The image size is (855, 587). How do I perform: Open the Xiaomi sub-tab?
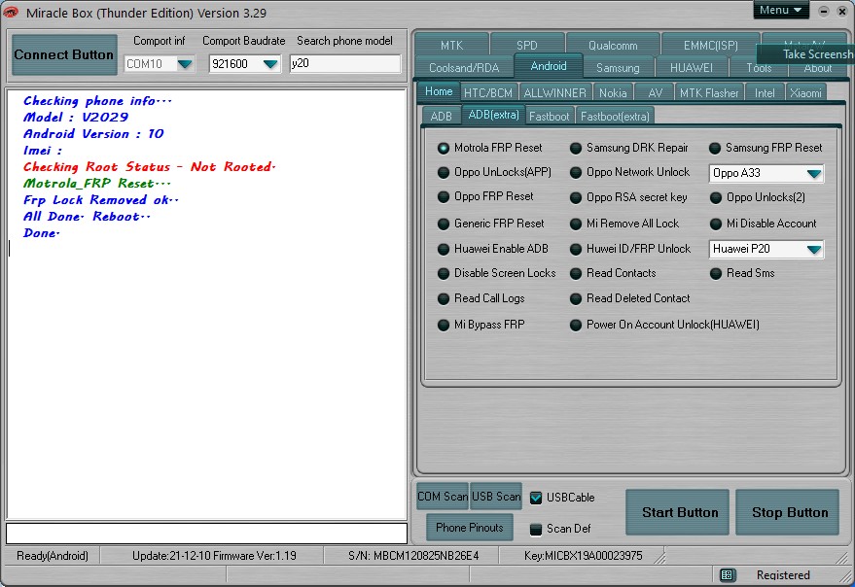pyautogui.click(x=805, y=92)
